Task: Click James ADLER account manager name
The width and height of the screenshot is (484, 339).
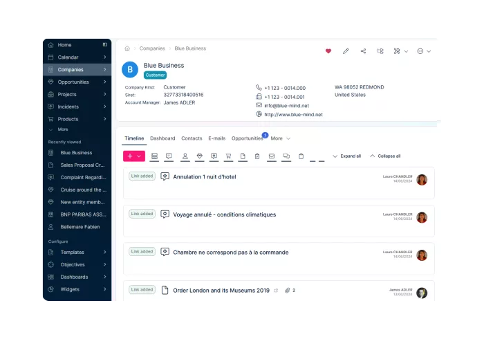Action: pos(179,102)
